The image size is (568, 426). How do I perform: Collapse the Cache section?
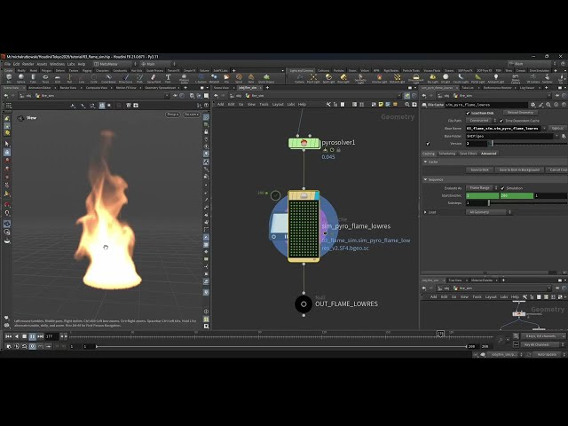coord(426,162)
